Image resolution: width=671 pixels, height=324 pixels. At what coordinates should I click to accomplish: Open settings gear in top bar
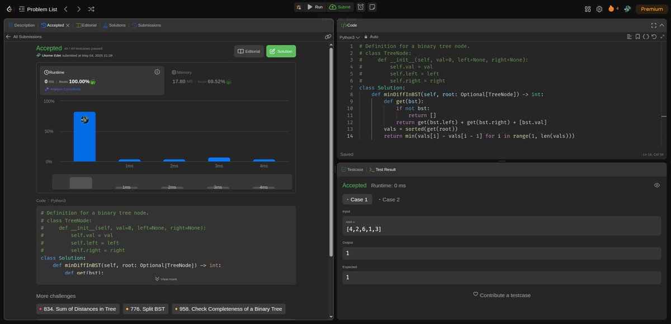[x=599, y=9]
